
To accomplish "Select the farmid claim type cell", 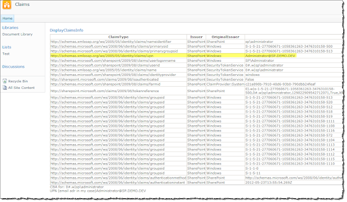I will tap(118, 84).
